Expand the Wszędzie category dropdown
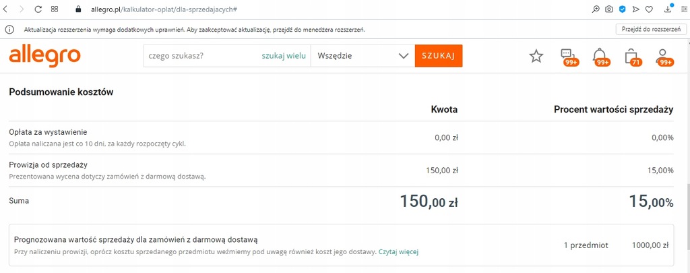Viewport: 690px width, 273px height. pyautogui.click(x=363, y=56)
